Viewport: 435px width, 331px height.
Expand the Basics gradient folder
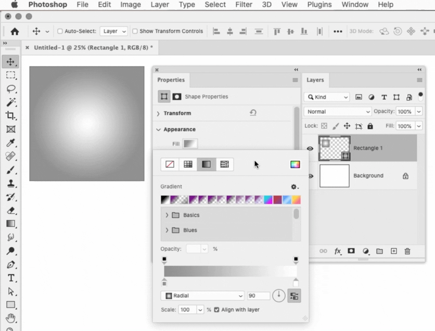(x=167, y=215)
